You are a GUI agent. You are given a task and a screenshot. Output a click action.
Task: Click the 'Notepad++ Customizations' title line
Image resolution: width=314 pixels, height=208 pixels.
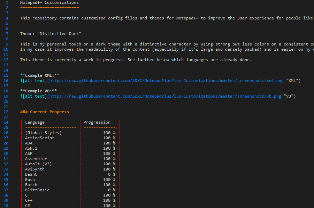tap(49, 2)
